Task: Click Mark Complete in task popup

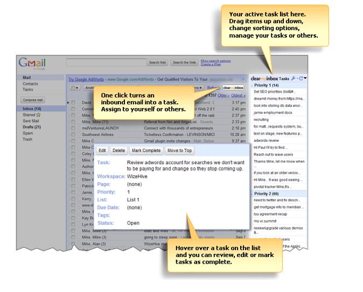Action: [x=146, y=151]
